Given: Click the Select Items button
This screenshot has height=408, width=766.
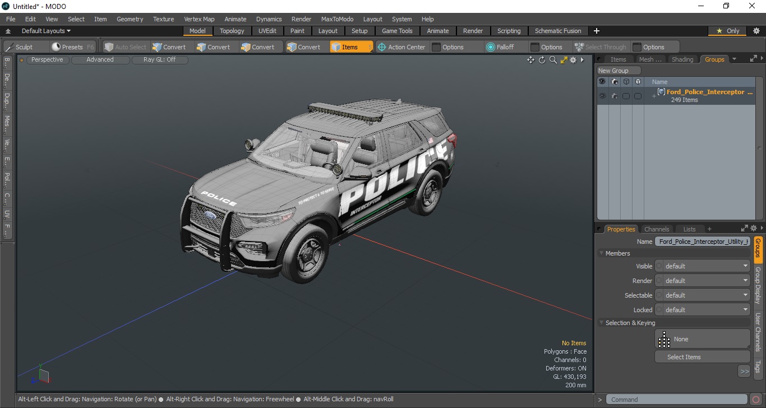Looking at the screenshot, I should point(702,357).
